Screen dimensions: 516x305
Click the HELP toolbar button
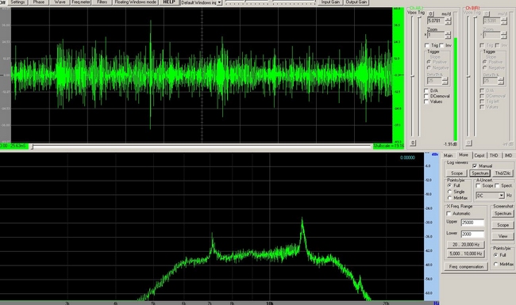(169, 2)
